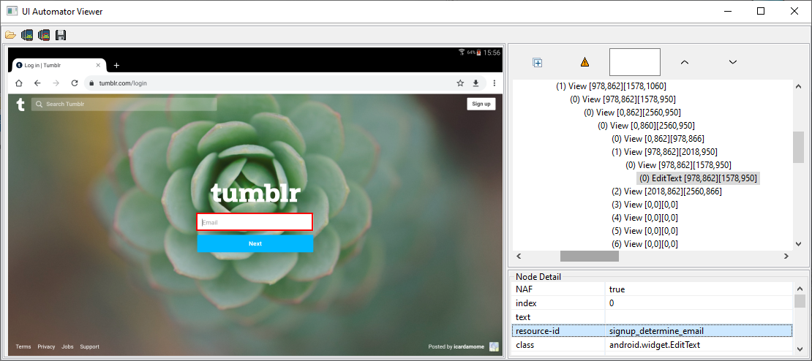812x361 pixels.
Task: Click inside the hierarchy search text box
Action: [x=635, y=62]
